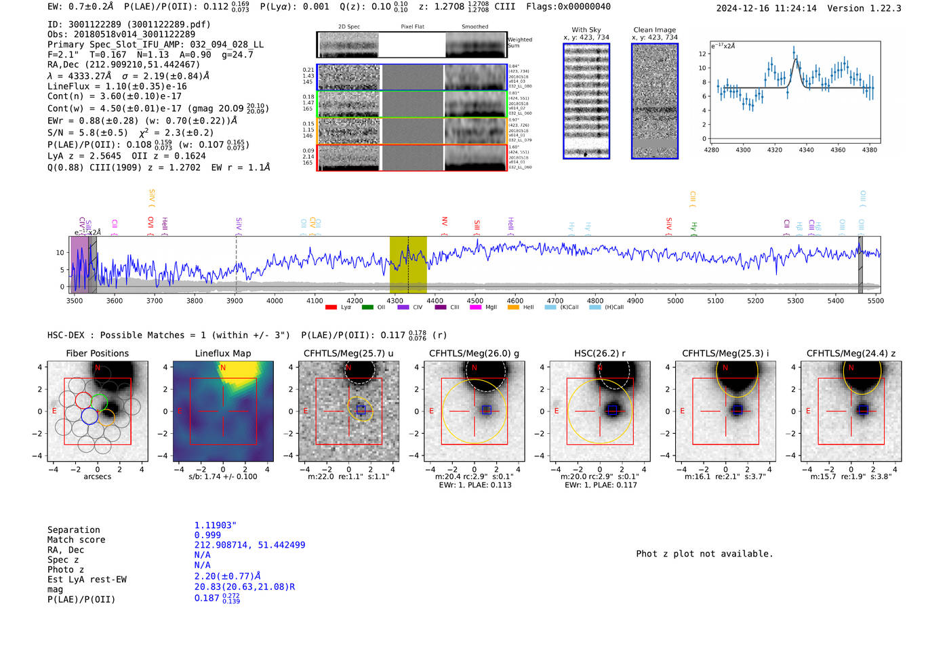Click the With Sky 2D cutout
Viewport: 949px width, 646px height.
pyautogui.click(x=586, y=101)
